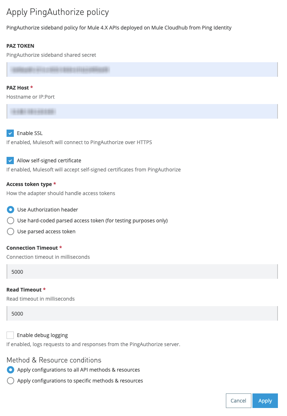
Task: Click the Hostname or IP:Port hint text
Action: (31, 97)
